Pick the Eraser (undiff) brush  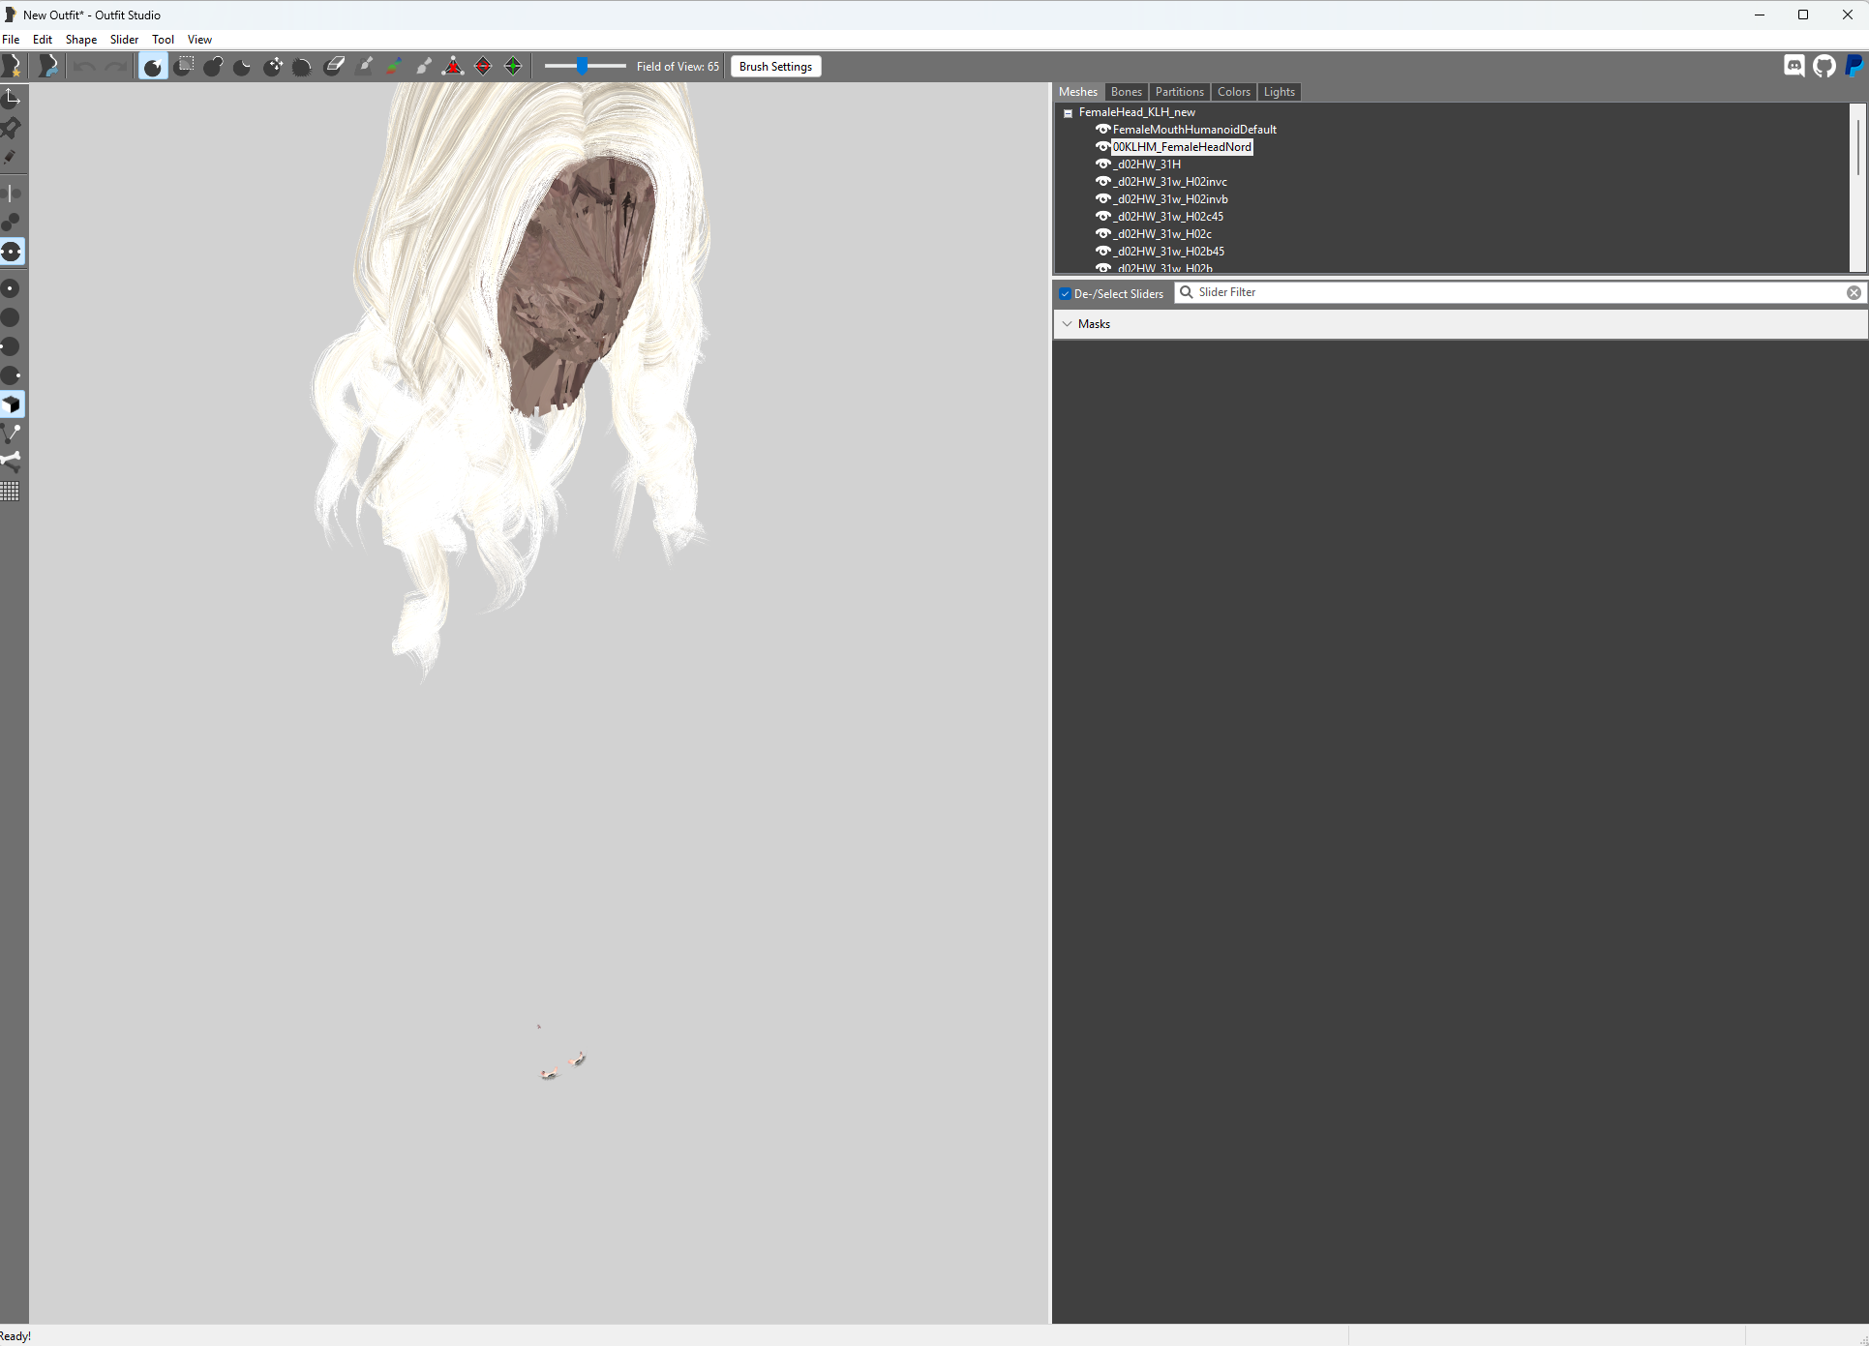[334, 66]
